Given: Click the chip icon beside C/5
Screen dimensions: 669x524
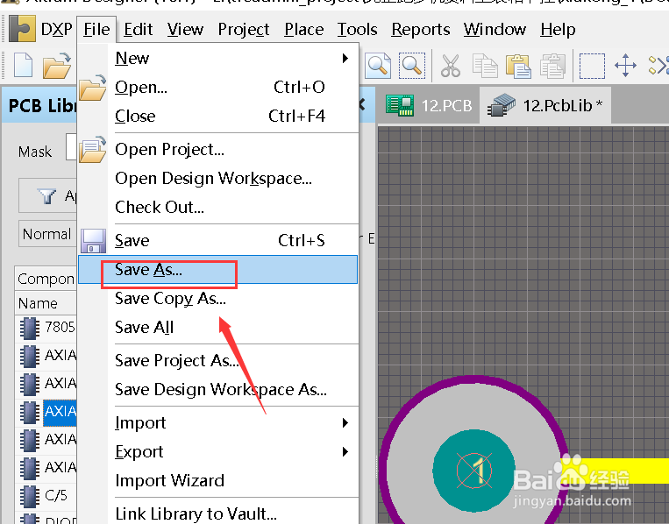Looking at the screenshot, I should [29, 496].
